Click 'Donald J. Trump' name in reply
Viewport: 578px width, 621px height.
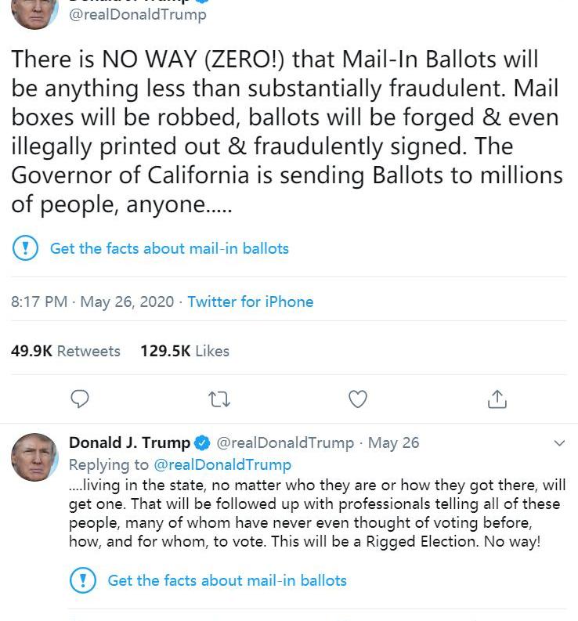point(129,442)
